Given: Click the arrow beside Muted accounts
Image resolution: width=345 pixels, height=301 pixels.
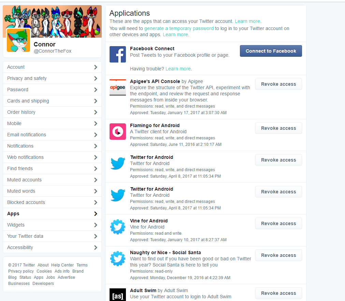Looking at the screenshot, I should pyautogui.click(x=96, y=180).
